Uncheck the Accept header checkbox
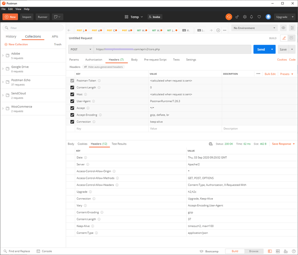Viewport: 298px width, 255px height. [72, 108]
